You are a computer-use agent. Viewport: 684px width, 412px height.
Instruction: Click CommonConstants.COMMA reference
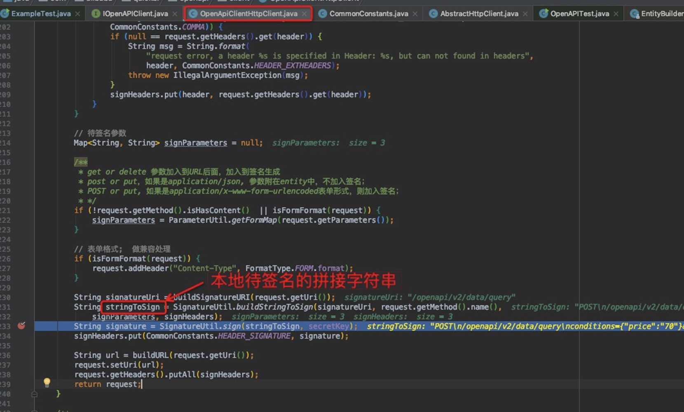(157, 27)
